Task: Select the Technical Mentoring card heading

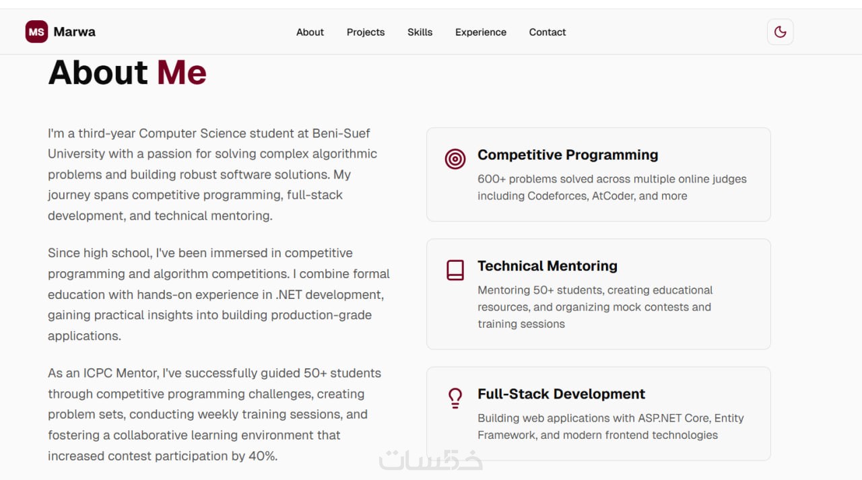Action: tap(548, 266)
